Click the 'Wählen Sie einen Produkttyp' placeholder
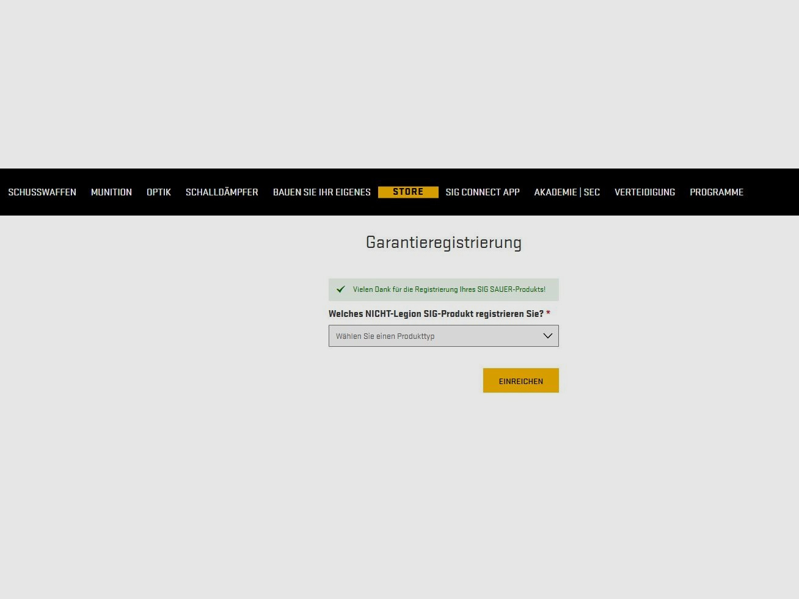This screenshot has height=599, width=799. click(x=385, y=336)
